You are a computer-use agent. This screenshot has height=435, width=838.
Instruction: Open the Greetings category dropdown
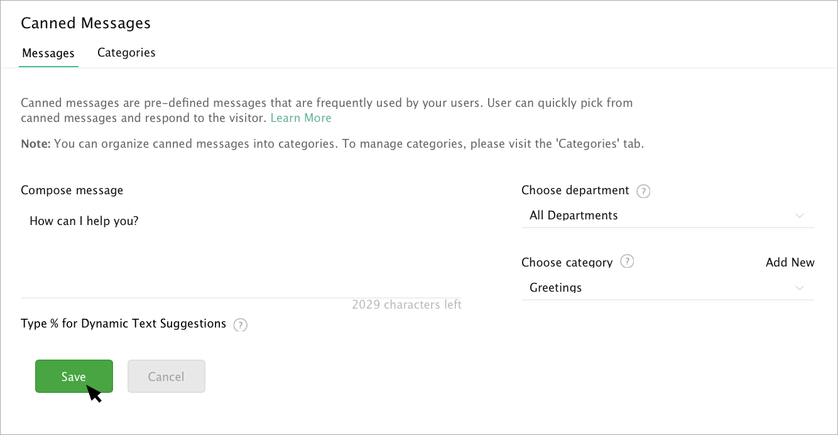pyautogui.click(x=667, y=288)
